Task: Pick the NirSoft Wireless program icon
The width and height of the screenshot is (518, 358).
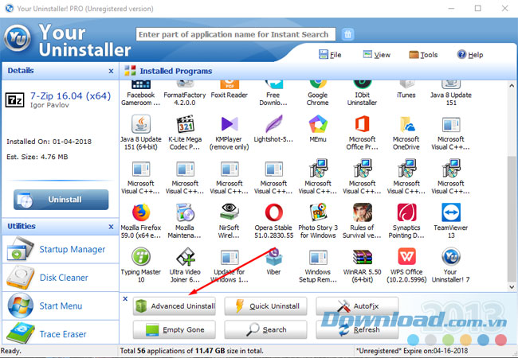Action: point(230,212)
